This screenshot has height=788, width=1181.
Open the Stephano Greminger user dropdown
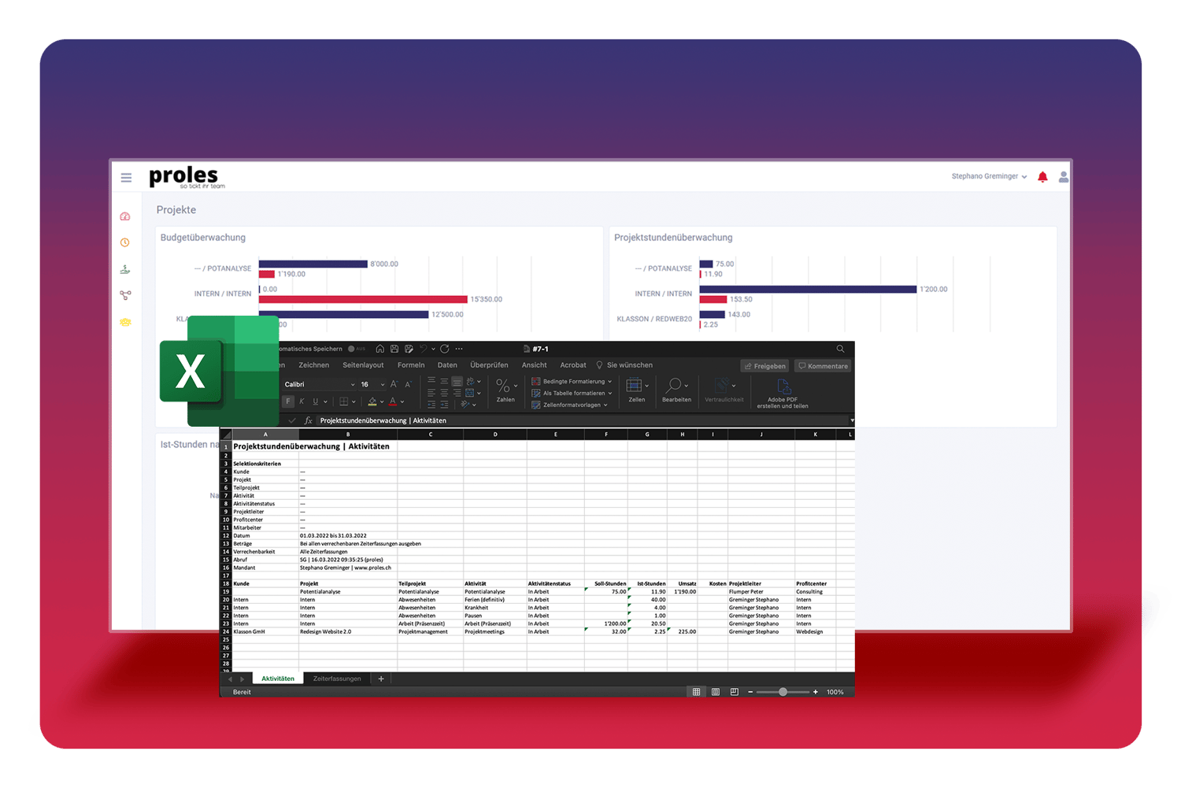989,176
